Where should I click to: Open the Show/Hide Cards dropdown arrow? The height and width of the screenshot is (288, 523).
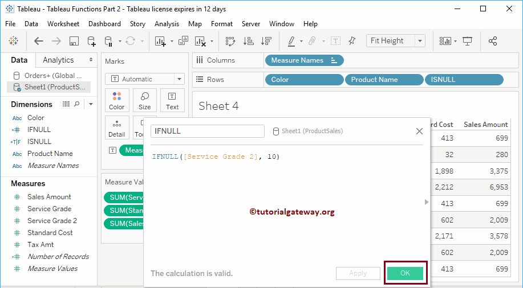click(455, 42)
